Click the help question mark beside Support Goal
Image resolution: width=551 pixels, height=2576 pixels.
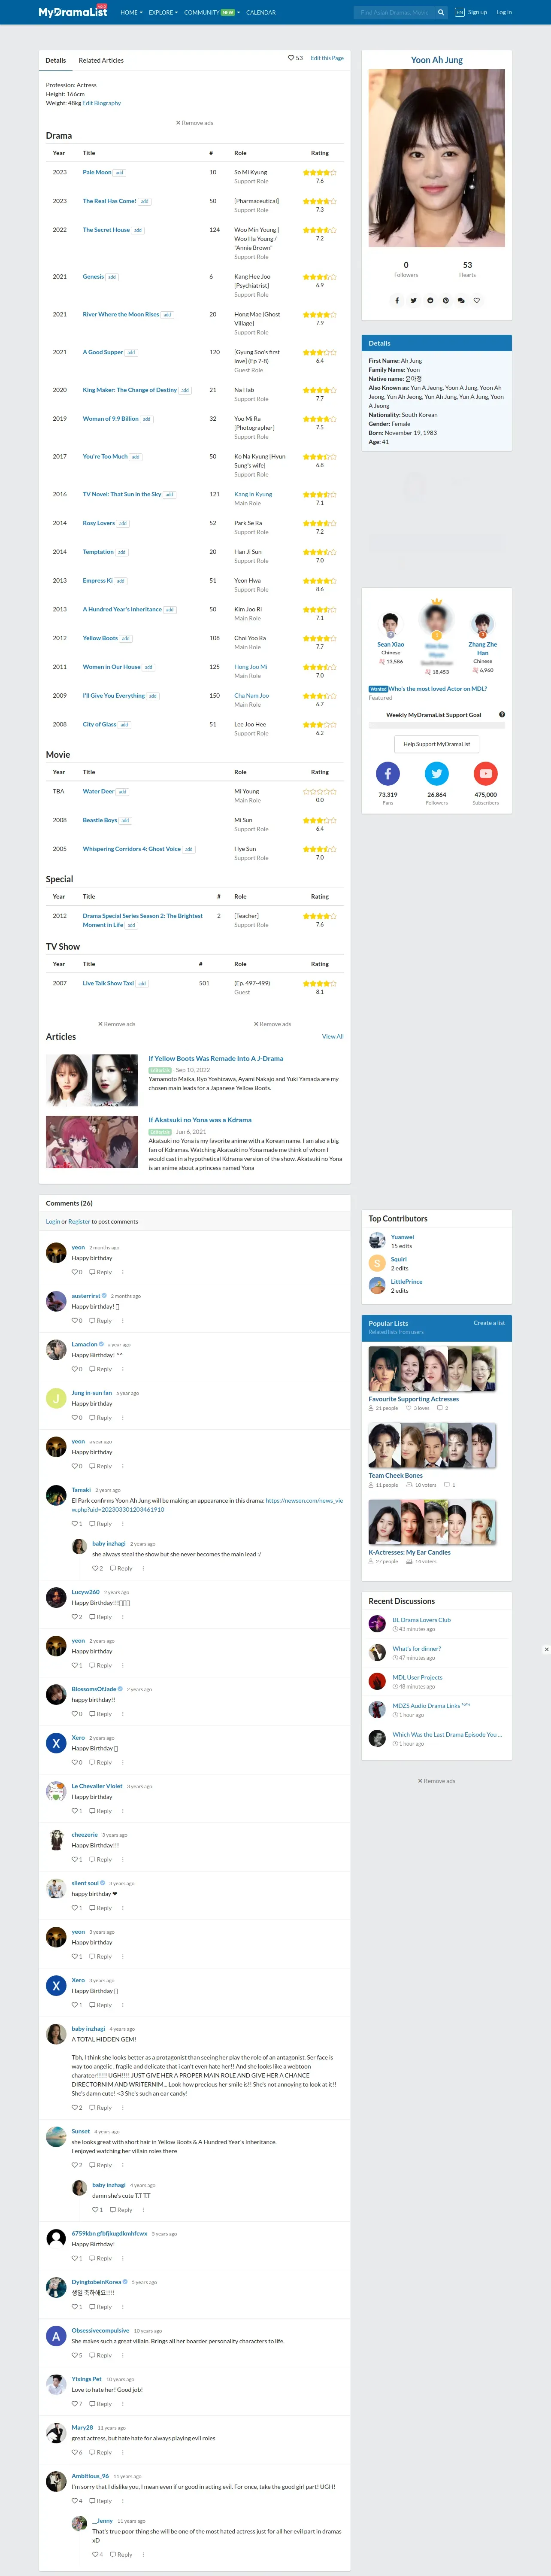click(502, 715)
